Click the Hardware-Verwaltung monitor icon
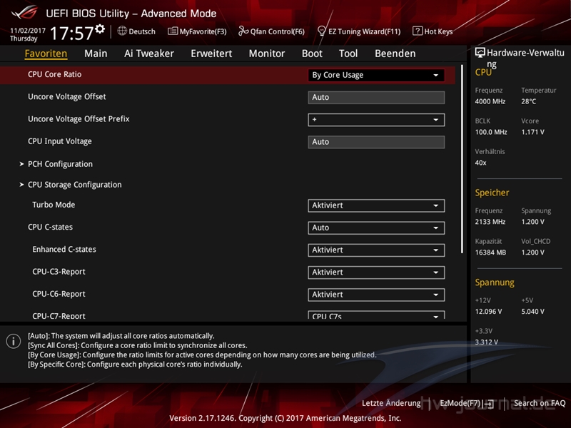This screenshot has width=571, height=428. [x=480, y=53]
